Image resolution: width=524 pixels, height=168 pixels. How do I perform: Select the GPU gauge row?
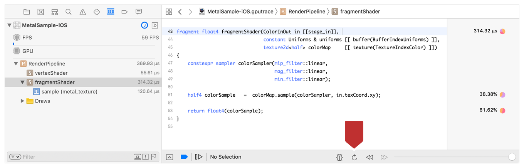pos(83,51)
